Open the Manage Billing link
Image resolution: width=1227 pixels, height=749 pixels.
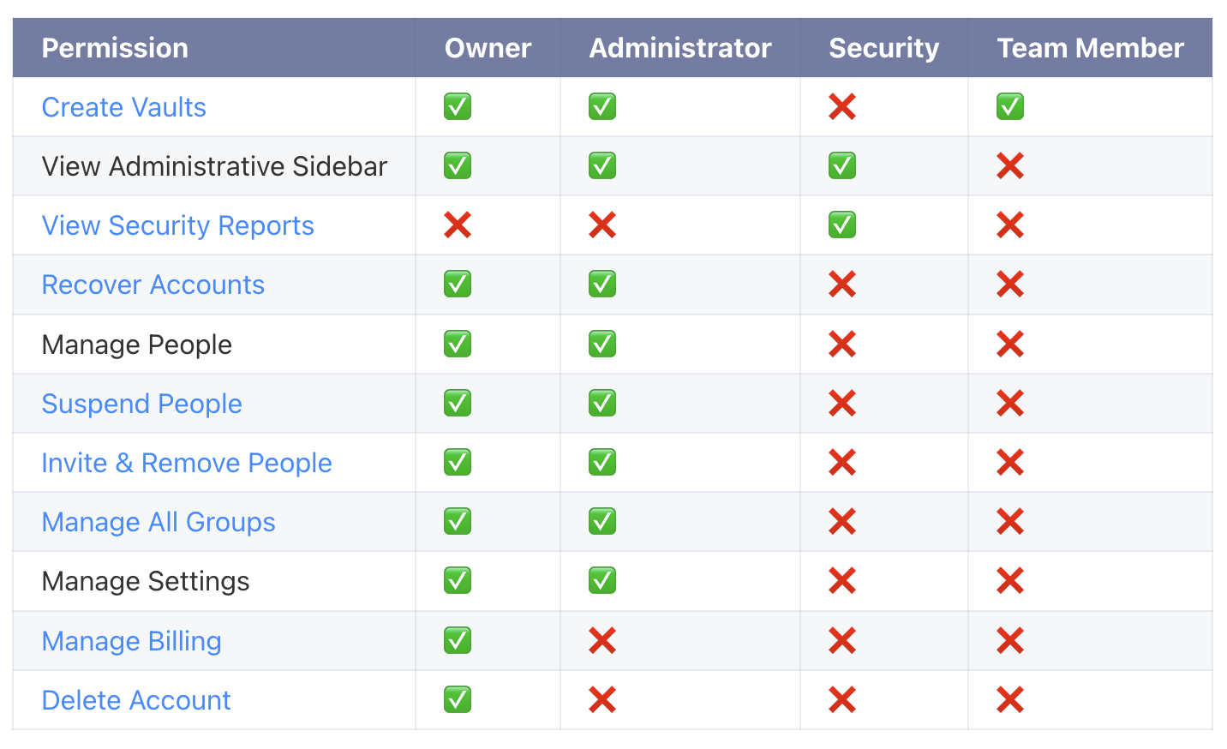(x=131, y=641)
